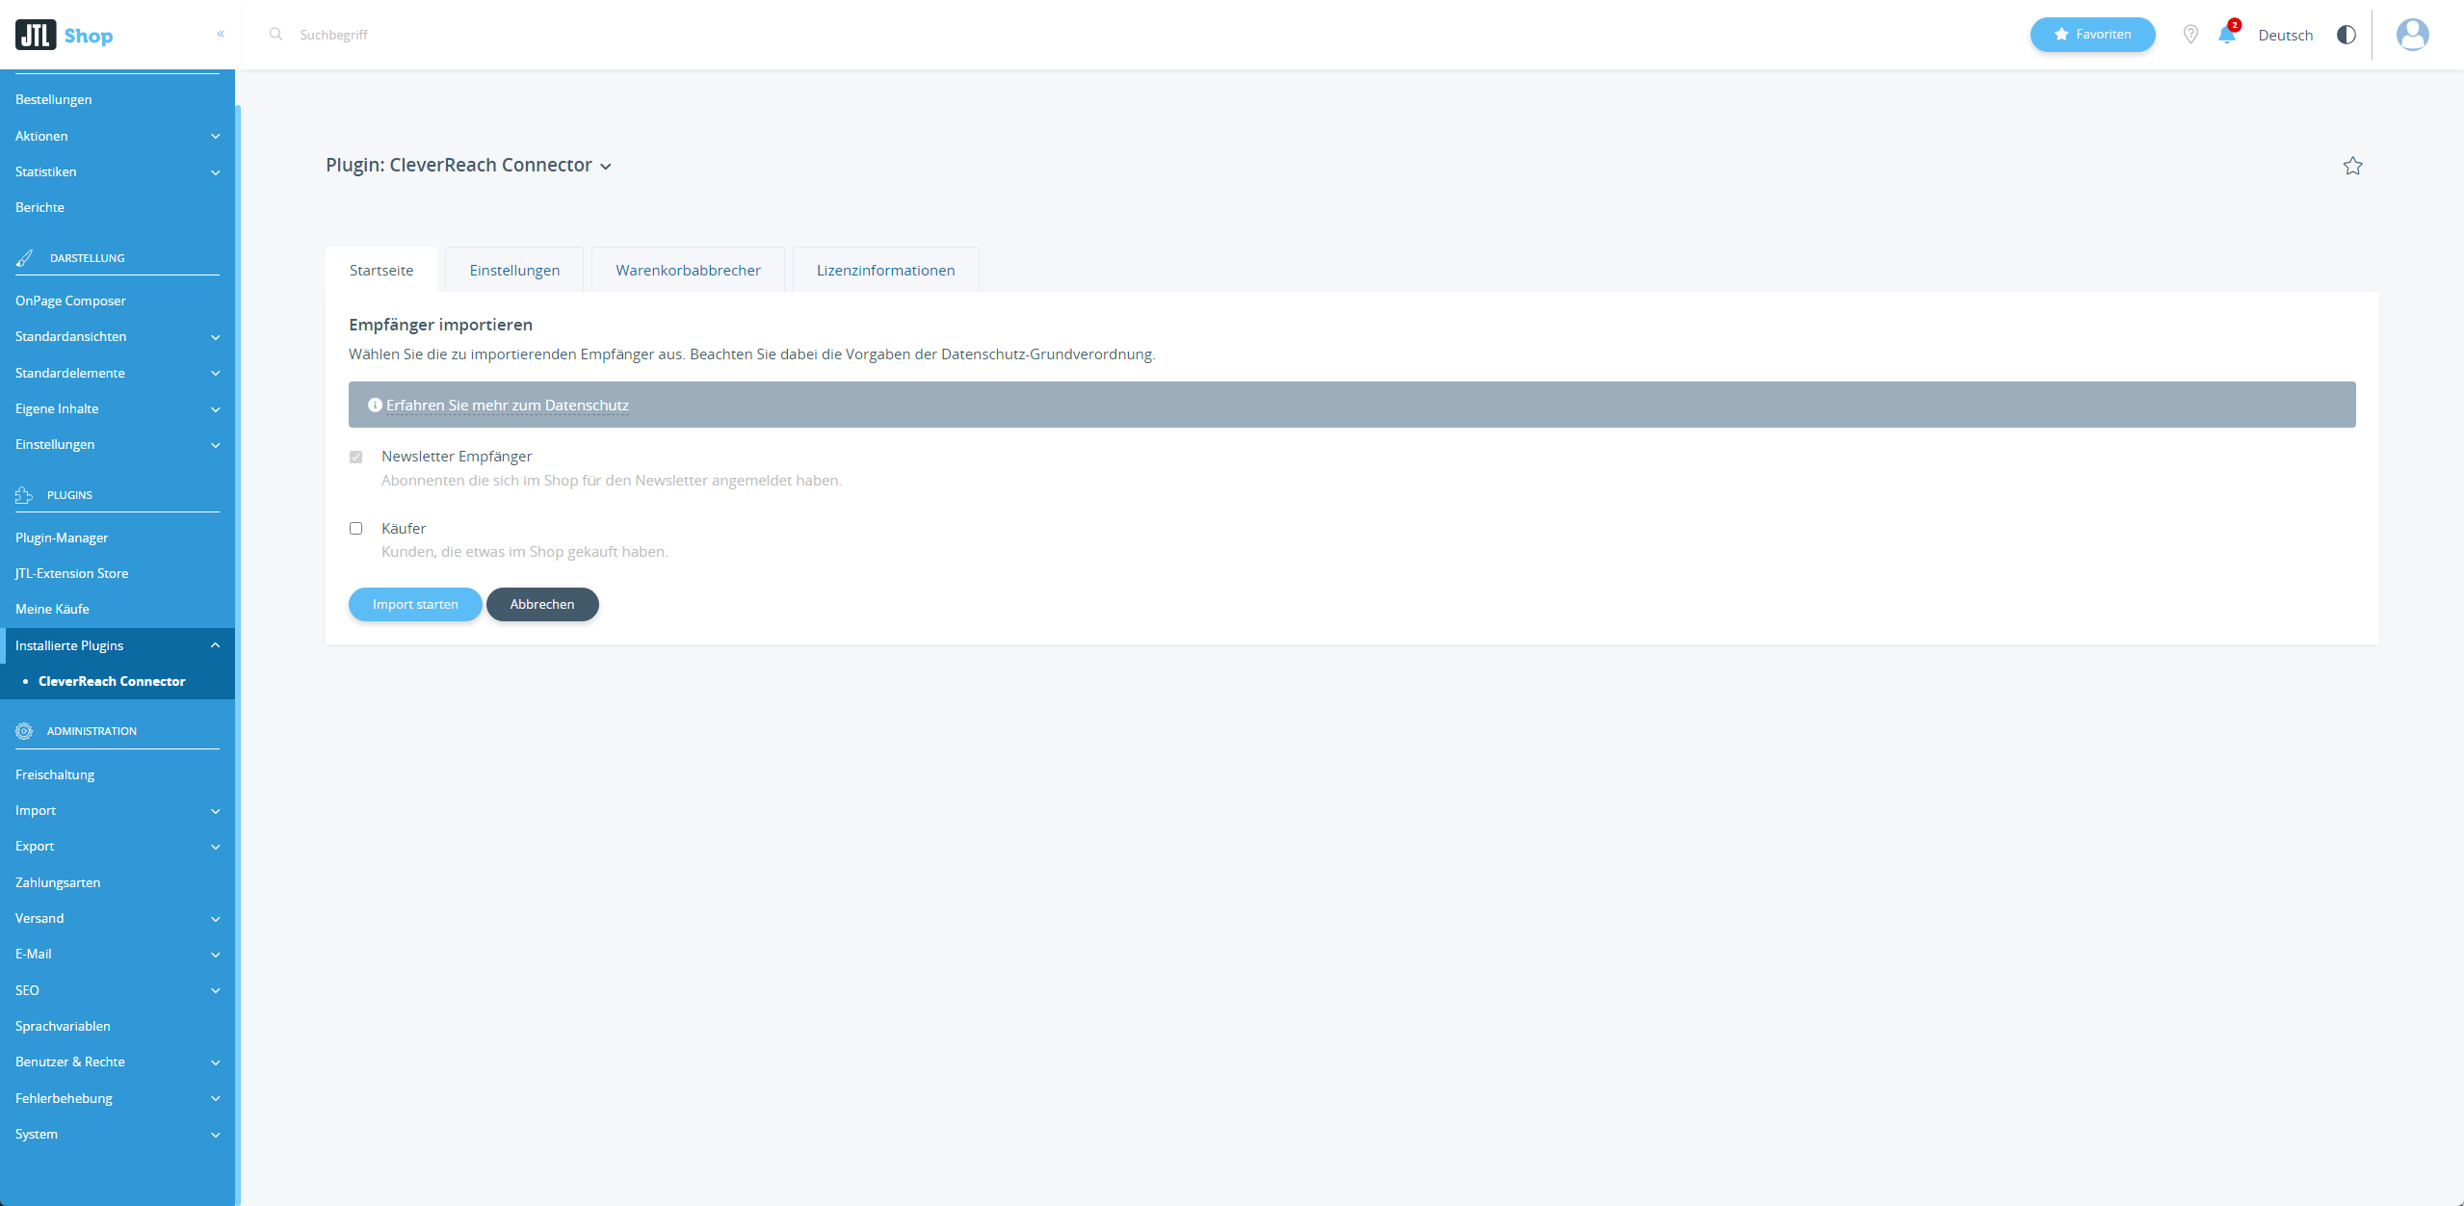Open Bestellungen in sidebar
The height and width of the screenshot is (1206, 2464).
(x=54, y=99)
